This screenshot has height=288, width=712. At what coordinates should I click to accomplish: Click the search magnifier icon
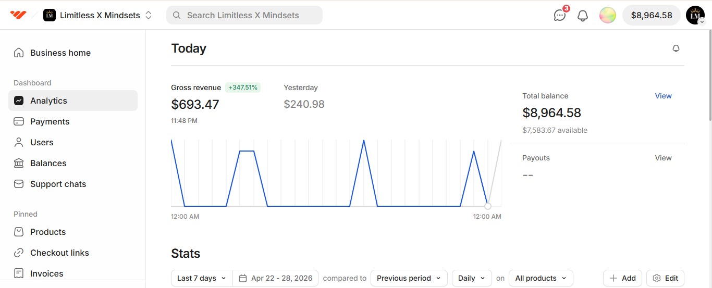pos(177,15)
